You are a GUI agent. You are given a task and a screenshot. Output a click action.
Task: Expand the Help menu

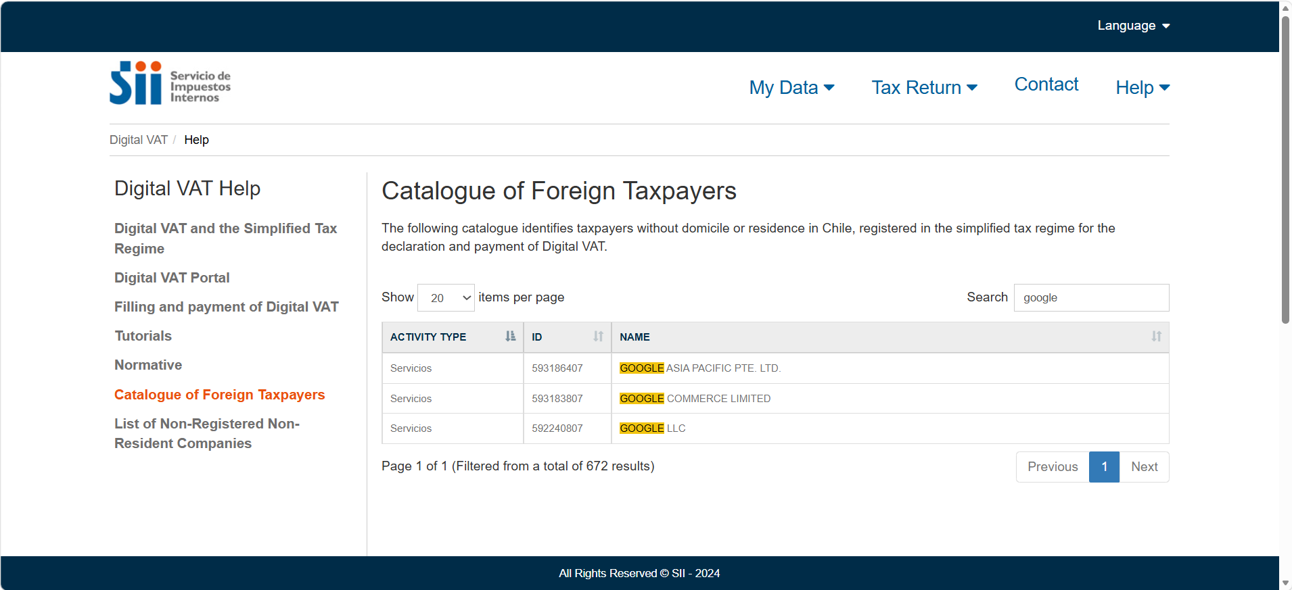[1143, 87]
